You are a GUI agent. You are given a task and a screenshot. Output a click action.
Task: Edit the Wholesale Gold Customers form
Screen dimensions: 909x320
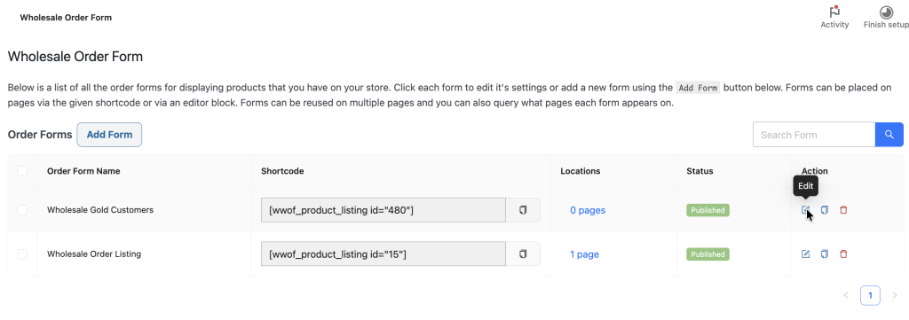[x=805, y=210]
